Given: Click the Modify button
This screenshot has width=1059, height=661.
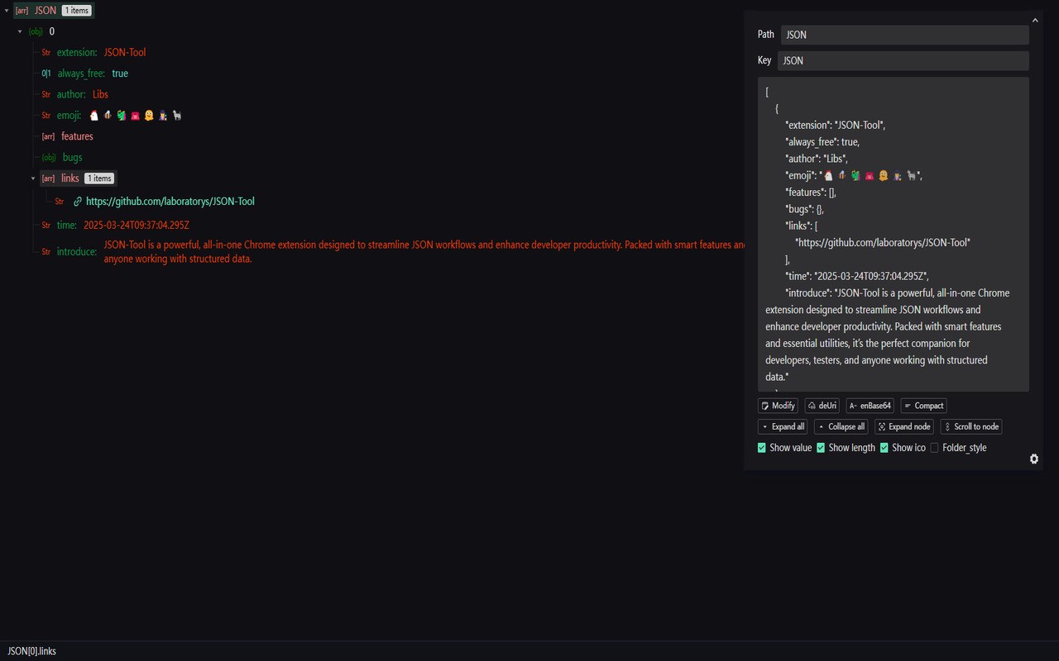Looking at the screenshot, I should 778,406.
